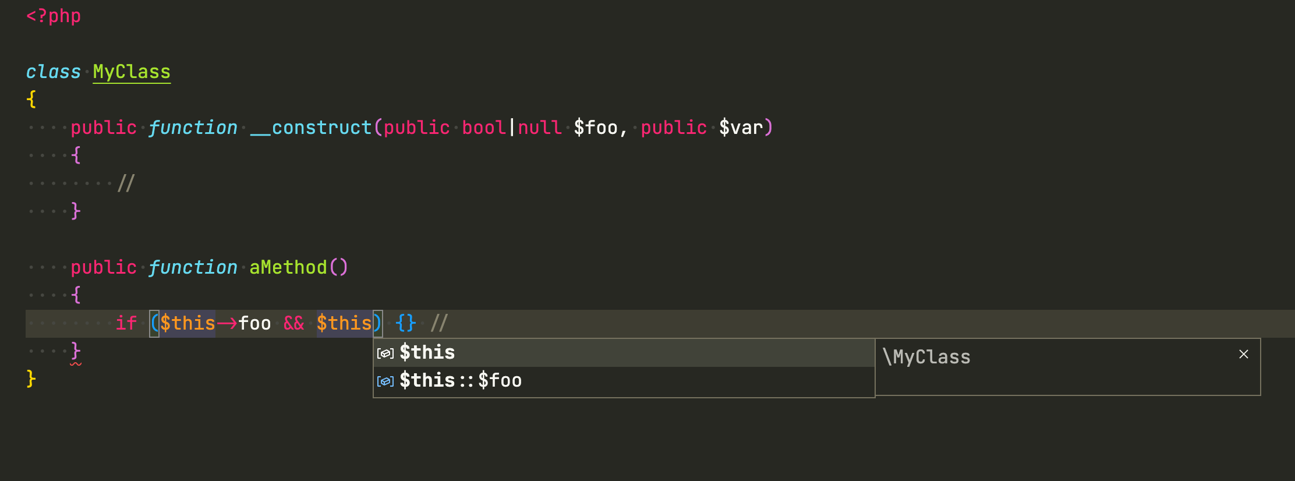The height and width of the screenshot is (481, 1295).
Task: Click the <?php opening tag
Action: coord(53,16)
